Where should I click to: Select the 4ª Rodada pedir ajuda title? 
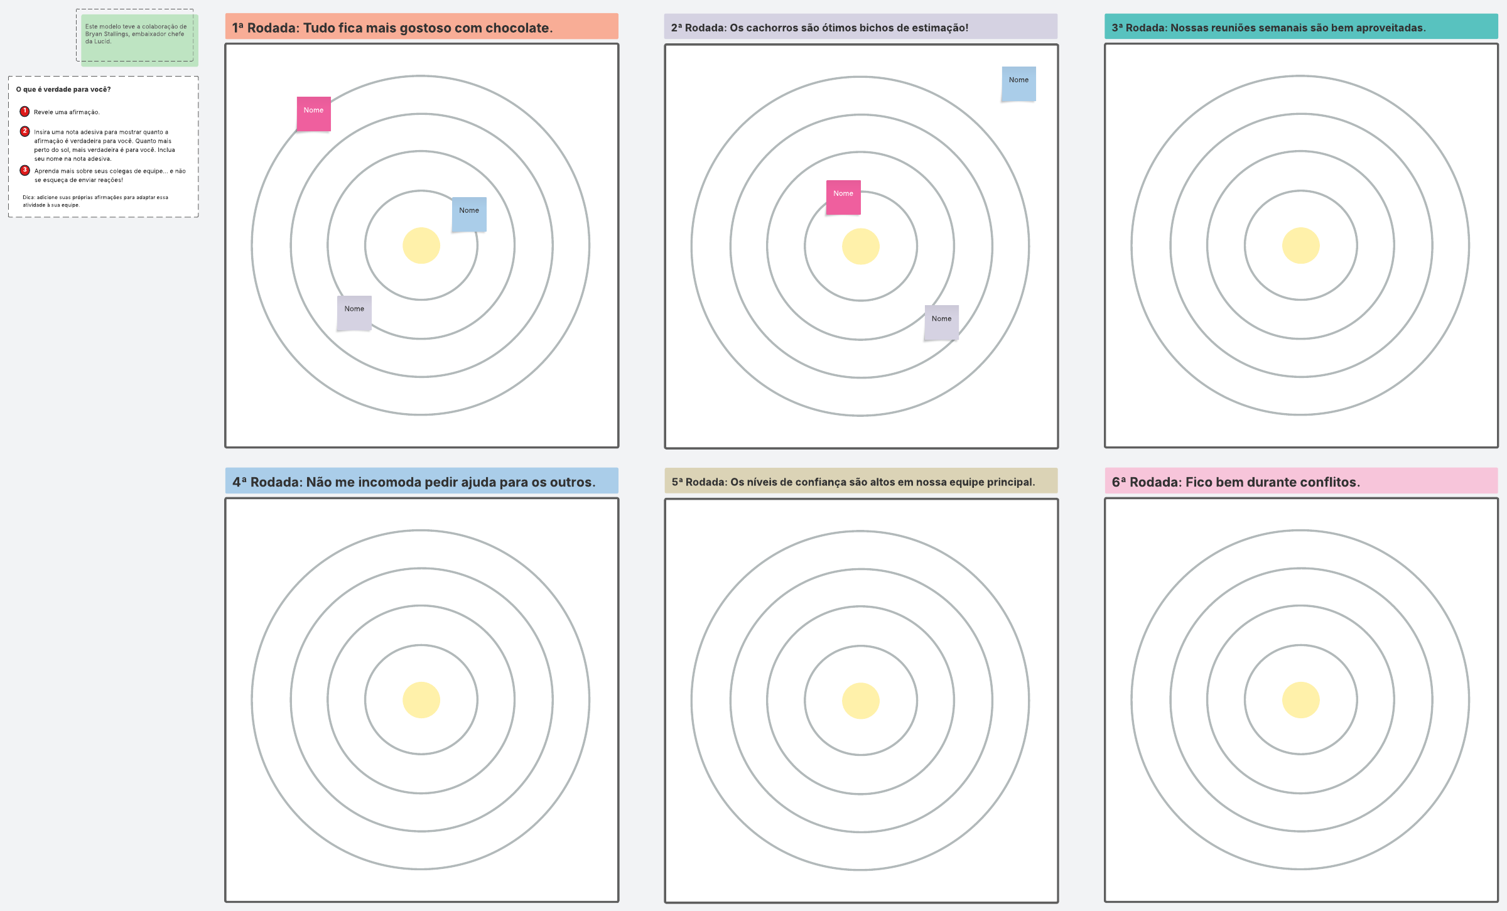[421, 482]
